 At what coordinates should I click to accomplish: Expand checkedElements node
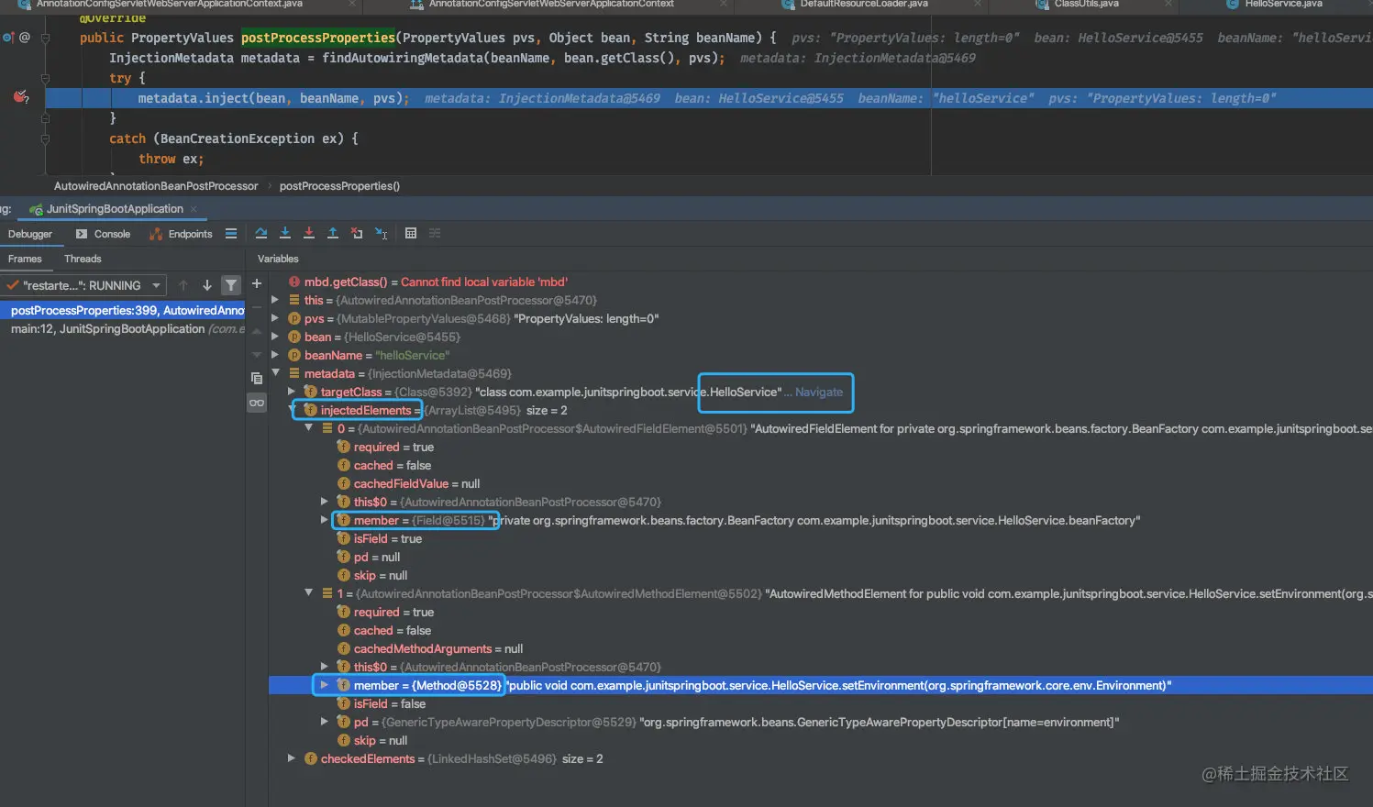[291, 758]
